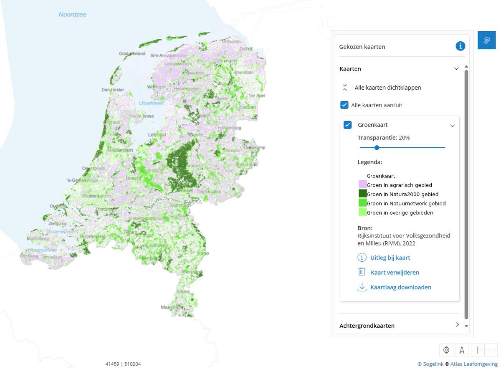501x369 pixels.
Task: Click Uitleg bij kaart
Action: [x=390, y=258]
